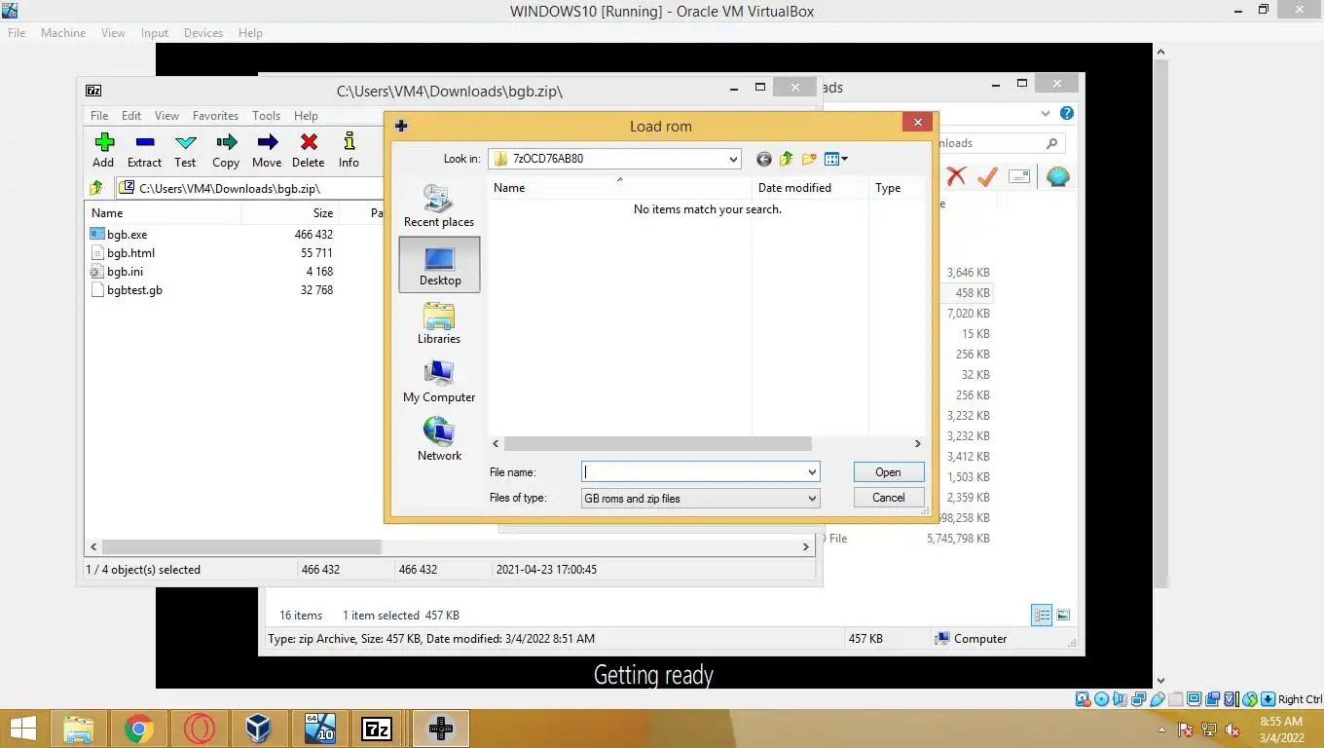Image resolution: width=1324 pixels, height=748 pixels.
Task: Open Favorites menu in 7-Zip
Action: [215, 115]
